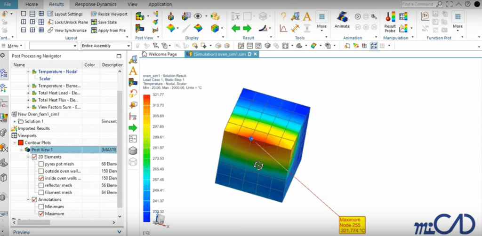Click the Find a Command magnifier icon

(439, 4)
